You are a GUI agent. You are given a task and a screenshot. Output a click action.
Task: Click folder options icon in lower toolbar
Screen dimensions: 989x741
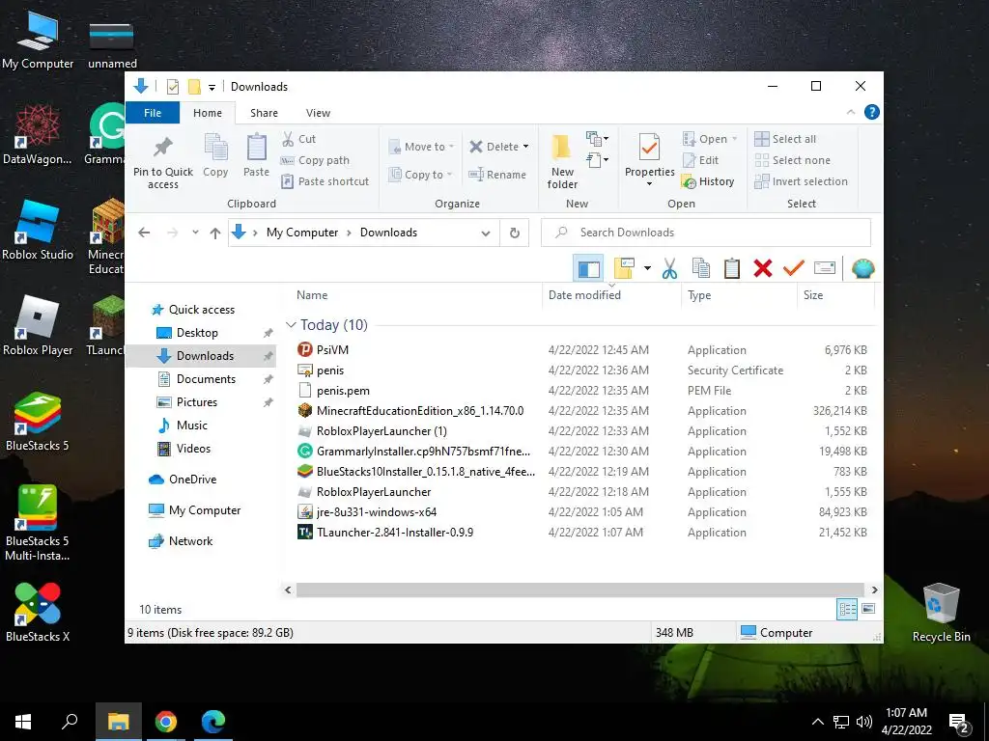[x=624, y=269]
